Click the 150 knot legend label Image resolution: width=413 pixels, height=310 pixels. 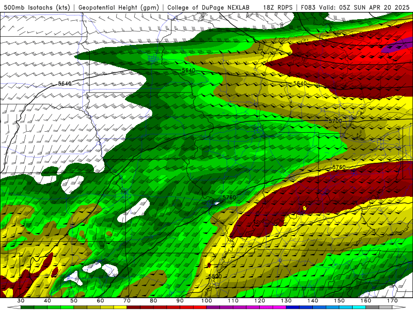tap(340, 301)
